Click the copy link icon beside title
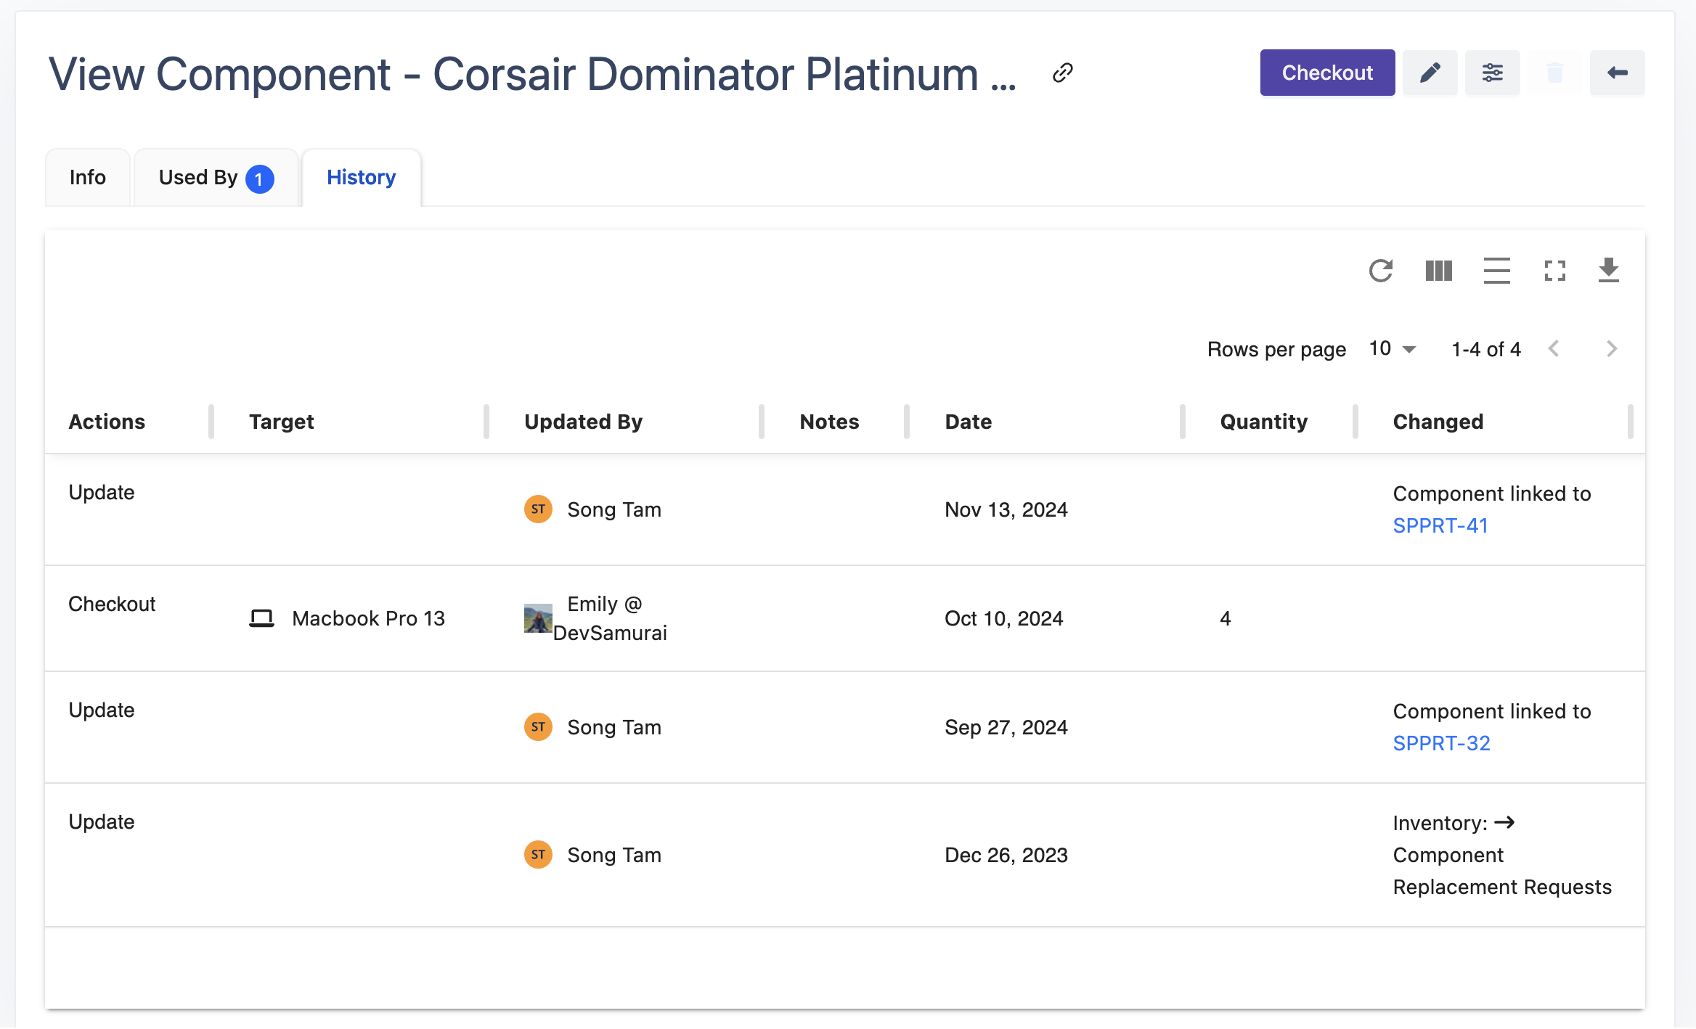Image resolution: width=1696 pixels, height=1029 pixels. coord(1062,73)
